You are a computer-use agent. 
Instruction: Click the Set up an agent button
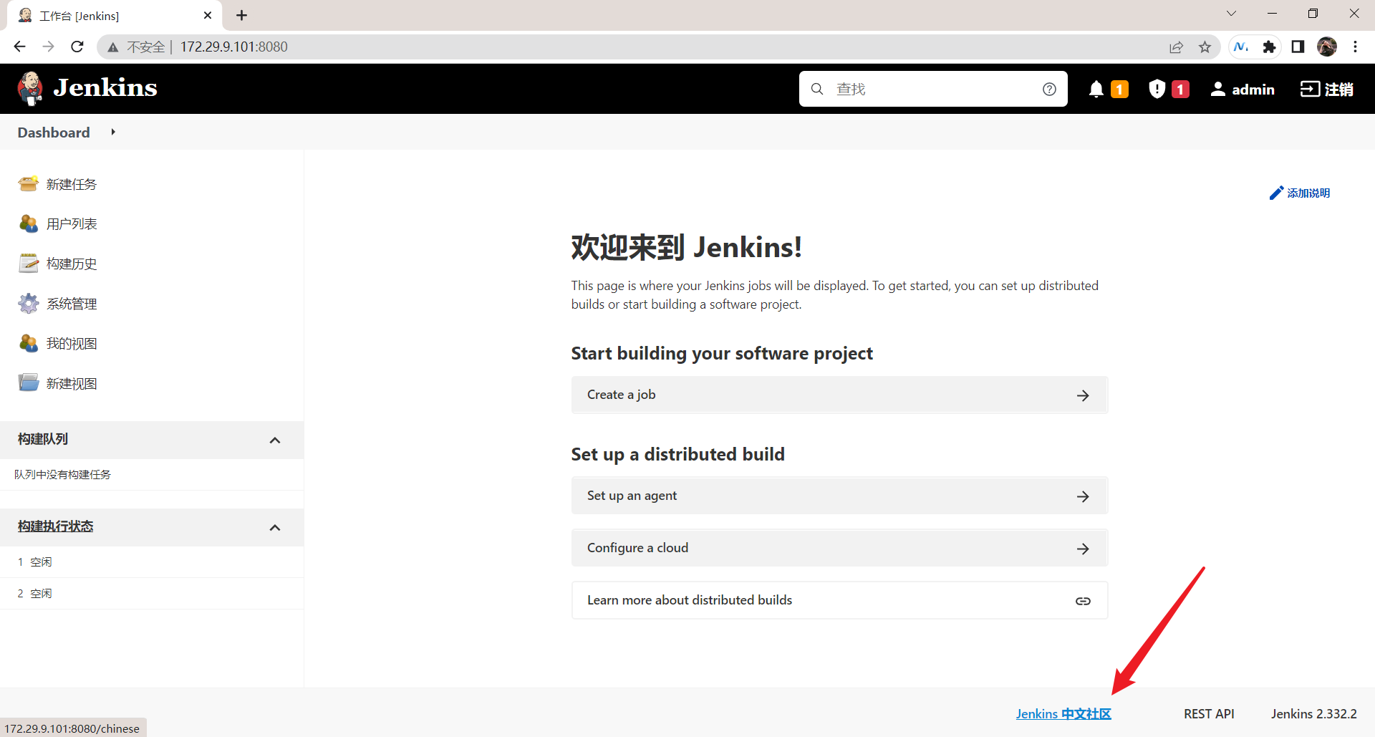pyautogui.click(x=839, y=496)
